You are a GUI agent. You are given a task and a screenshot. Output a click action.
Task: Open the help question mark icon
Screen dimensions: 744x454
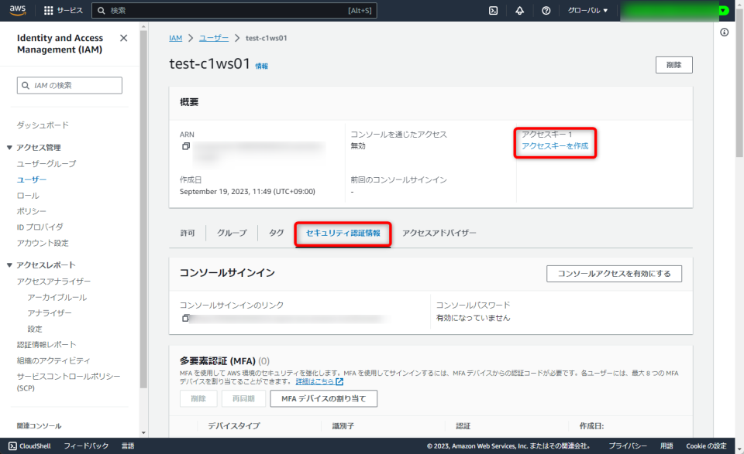pyautogui.click(x=547, y=10)
